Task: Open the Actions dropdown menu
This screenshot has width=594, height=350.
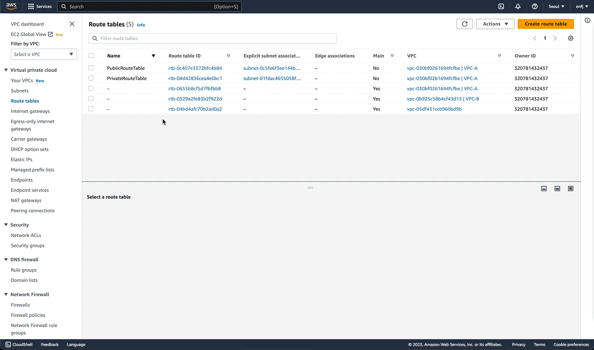Action: point(495,24)
